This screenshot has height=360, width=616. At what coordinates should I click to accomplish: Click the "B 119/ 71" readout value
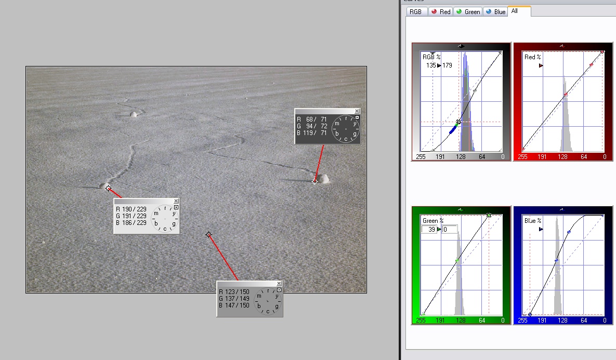pos(312,132)
